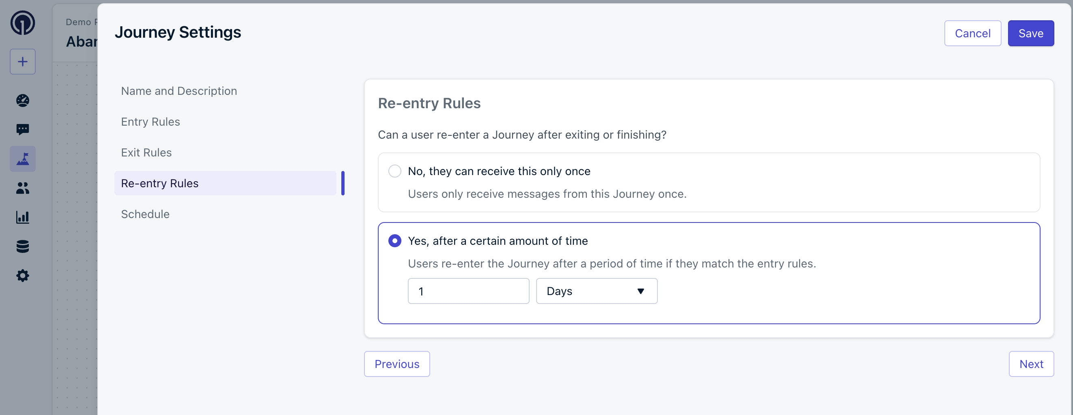Open the dashboard gauge icon
This screenshot has width=1073, height=415.
click(x=22, y=100)
